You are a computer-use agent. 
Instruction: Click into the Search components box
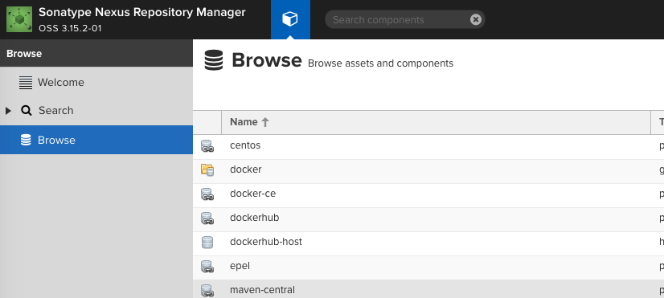tap(398, 19)
